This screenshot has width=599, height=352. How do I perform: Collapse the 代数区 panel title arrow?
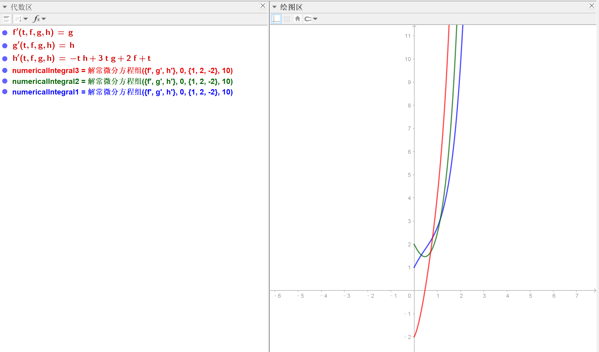pyautogui.click(x=5, y=7)
